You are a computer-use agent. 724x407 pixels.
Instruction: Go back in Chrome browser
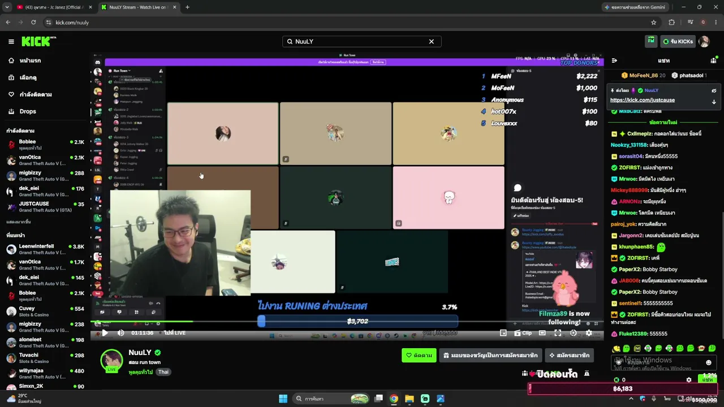[8, 23]
